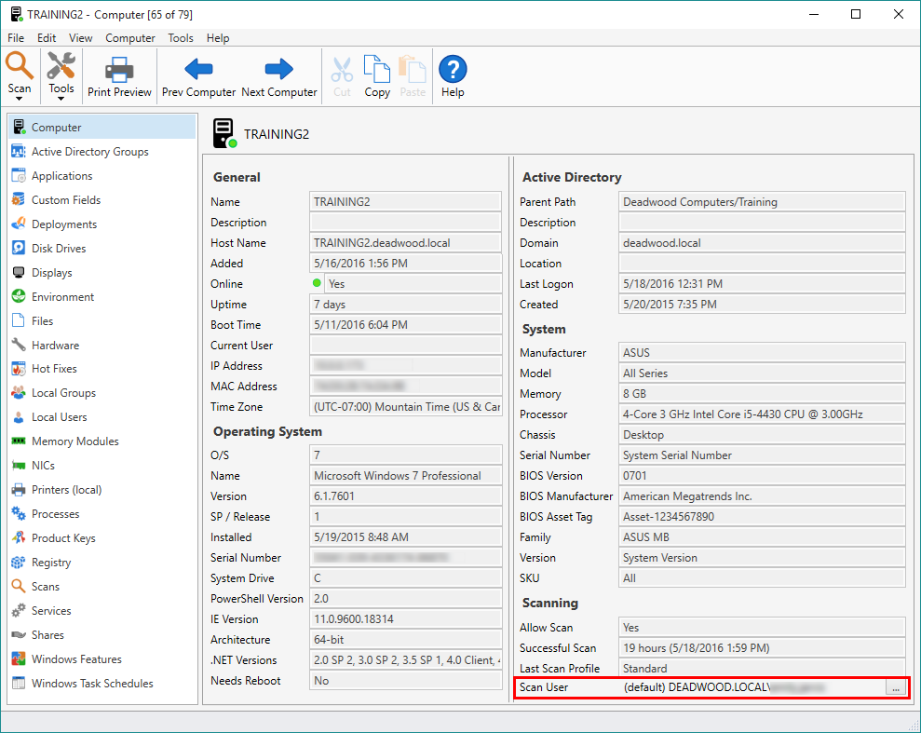
Task: Open the View menu
Action: [80, 38]
